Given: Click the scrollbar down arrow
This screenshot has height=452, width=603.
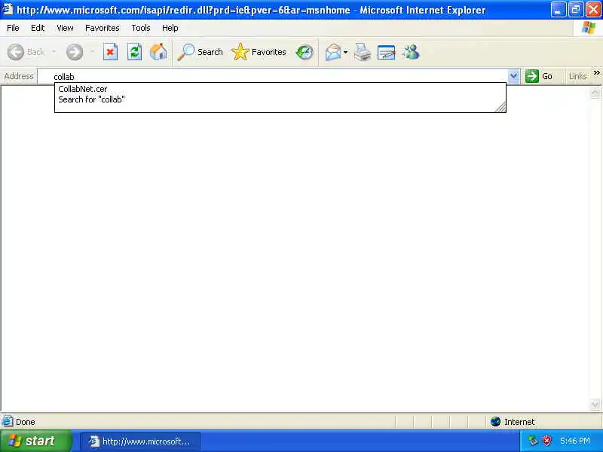Looking at the screenshot, I should 595,405.
